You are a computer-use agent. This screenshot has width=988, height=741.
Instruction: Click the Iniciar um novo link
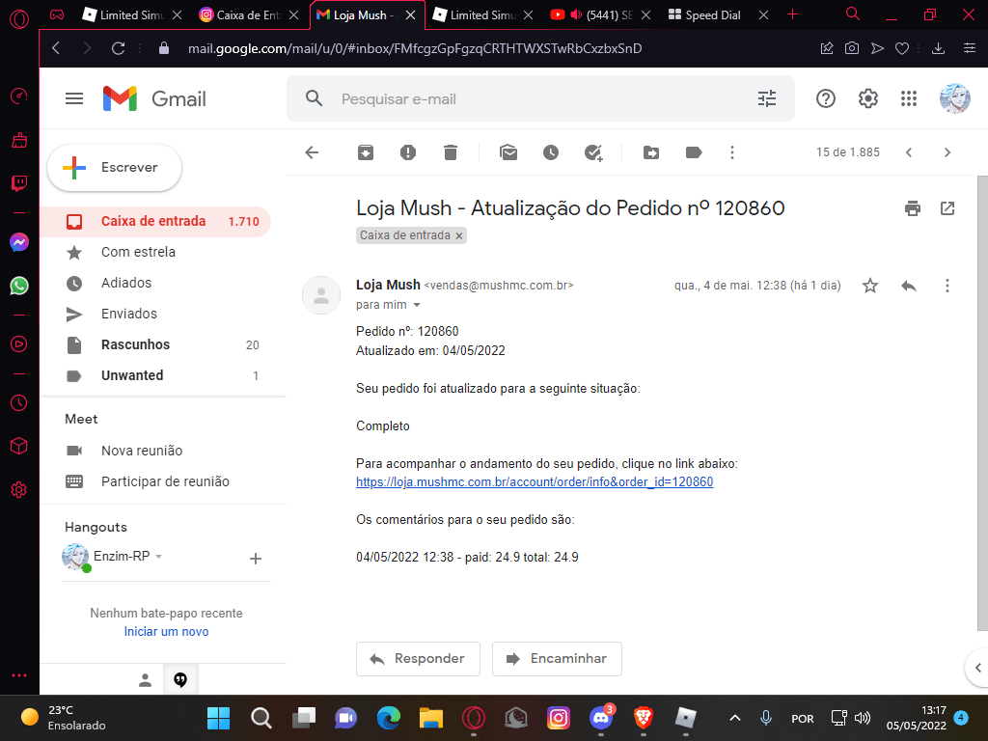(x=166, y=631)
